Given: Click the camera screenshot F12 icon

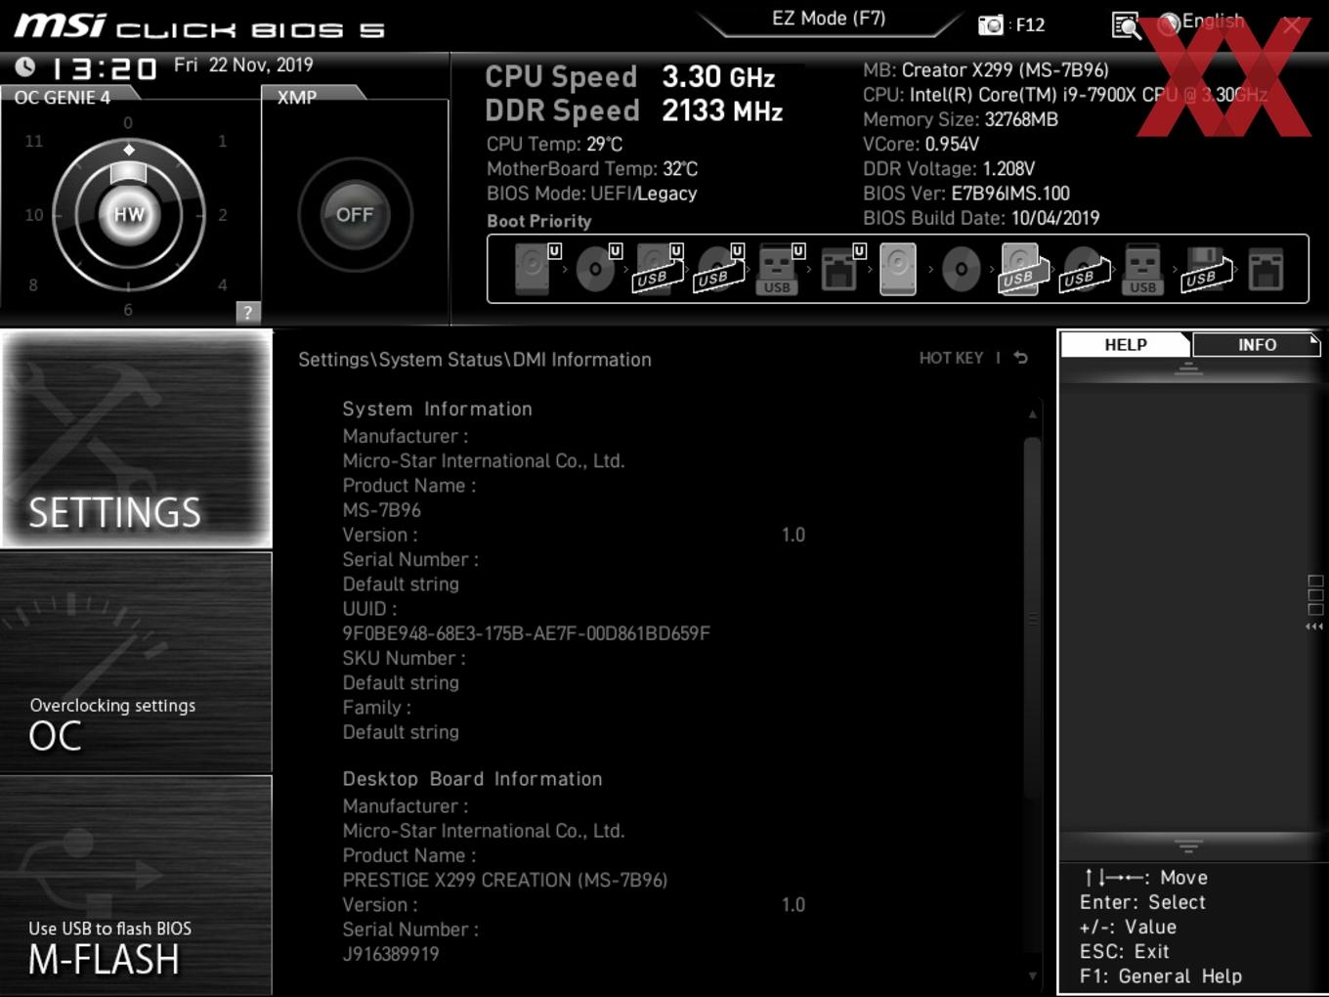Looking at the screenshot, I should point(991,24).
